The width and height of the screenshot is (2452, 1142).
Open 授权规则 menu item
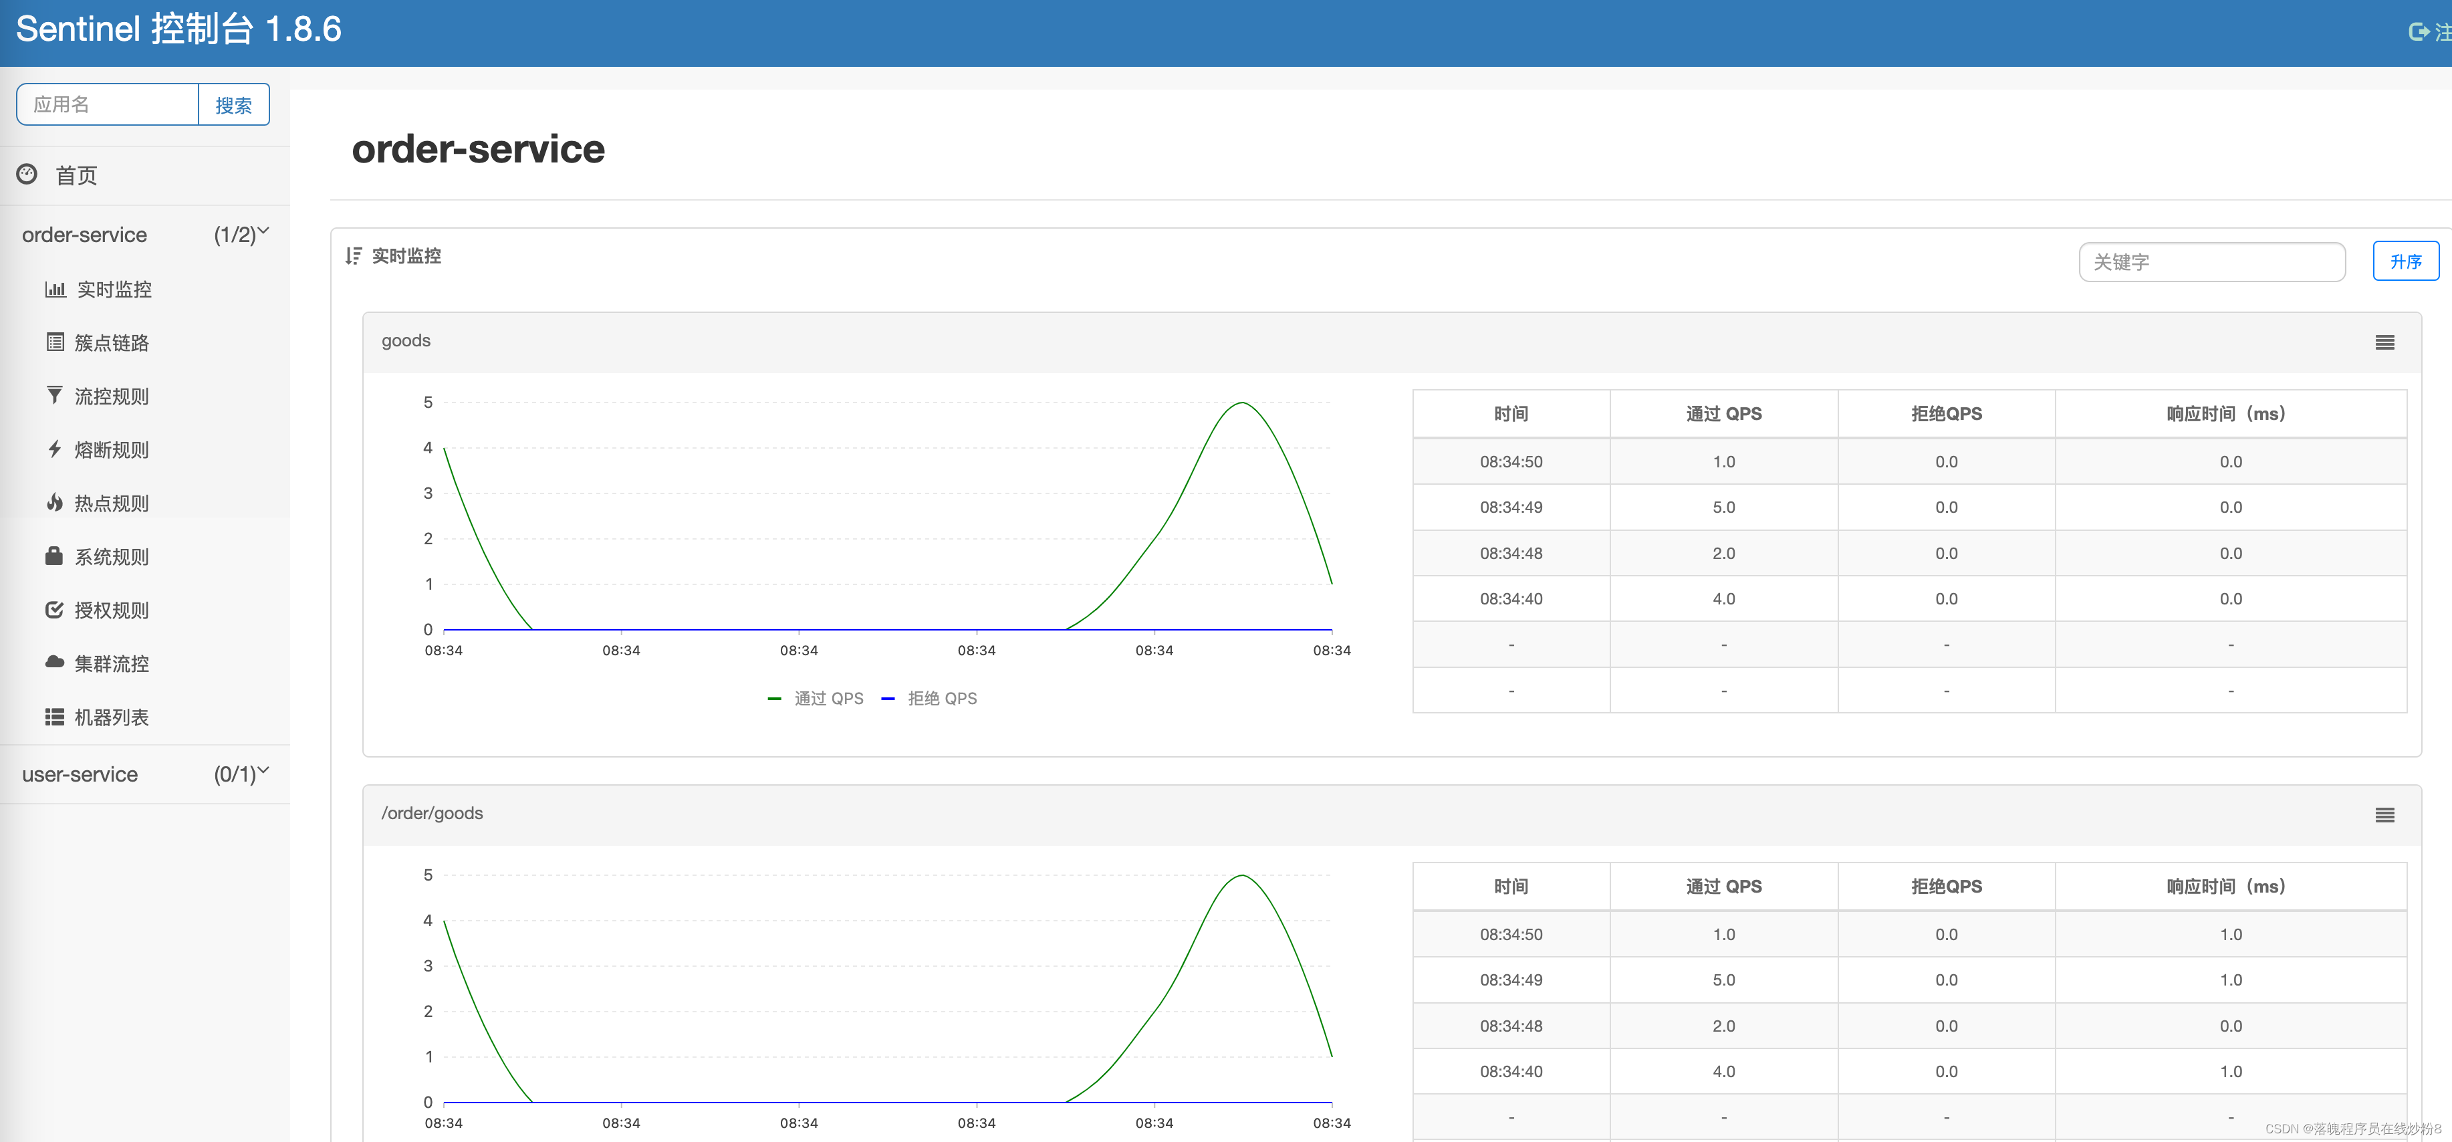point(112,610)
